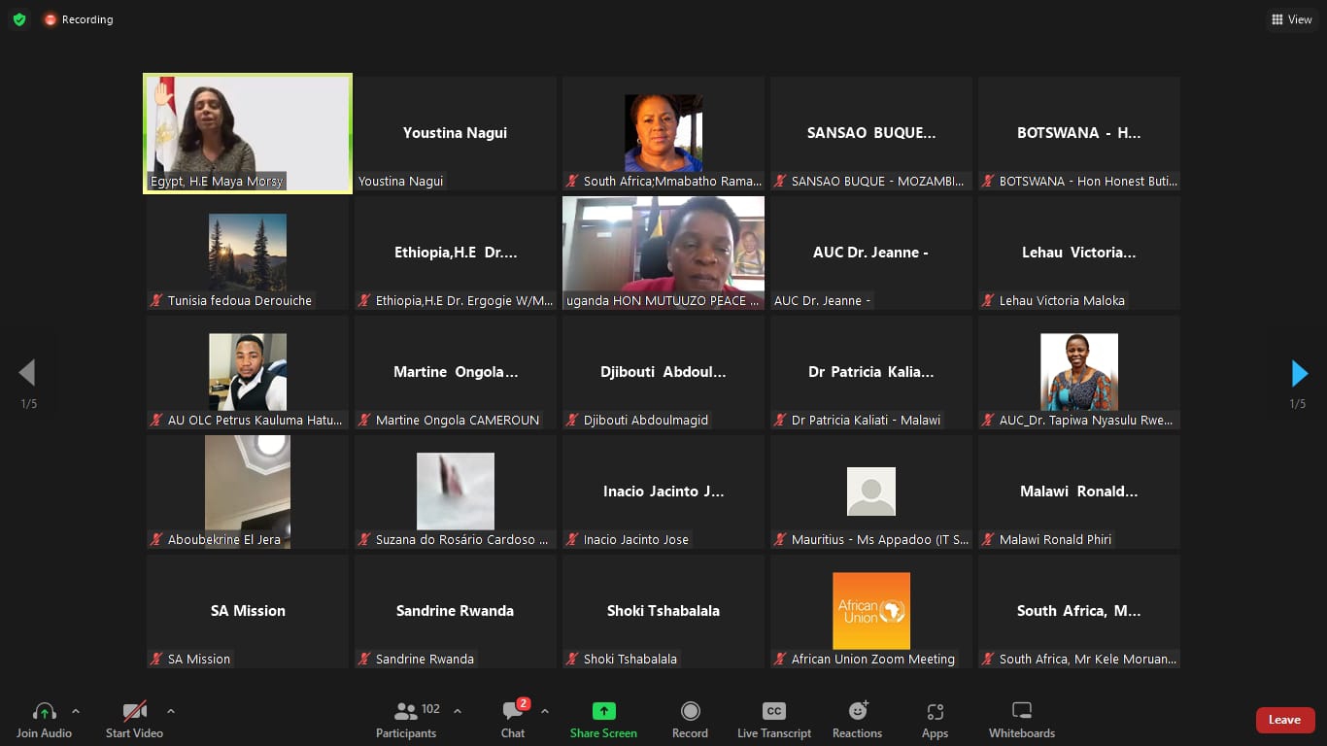Screen dimensions: 1327x746
Task: Expand the arrow next to Participants
Action: coord(458,711)
